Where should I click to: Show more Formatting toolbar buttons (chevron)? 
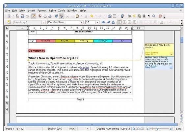click(x=182, y=21)
